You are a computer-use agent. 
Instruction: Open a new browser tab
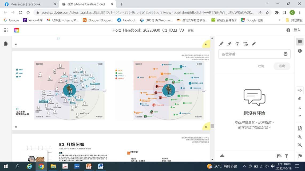coord(121,4)
